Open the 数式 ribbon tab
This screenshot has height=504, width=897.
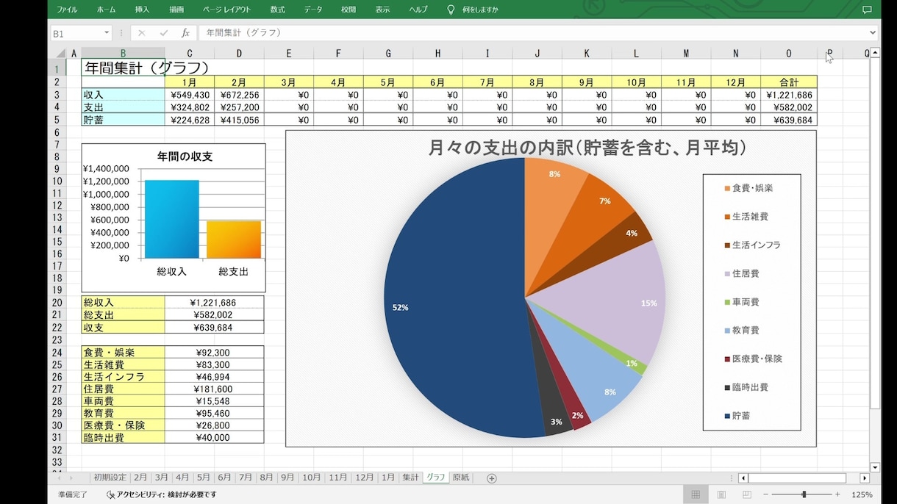coord(277,10)
